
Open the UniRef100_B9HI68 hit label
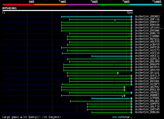point(147,25)
